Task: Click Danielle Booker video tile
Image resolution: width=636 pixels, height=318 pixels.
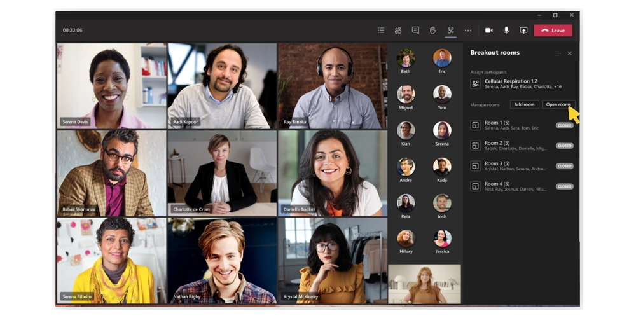Action: (x=332, y=173)
